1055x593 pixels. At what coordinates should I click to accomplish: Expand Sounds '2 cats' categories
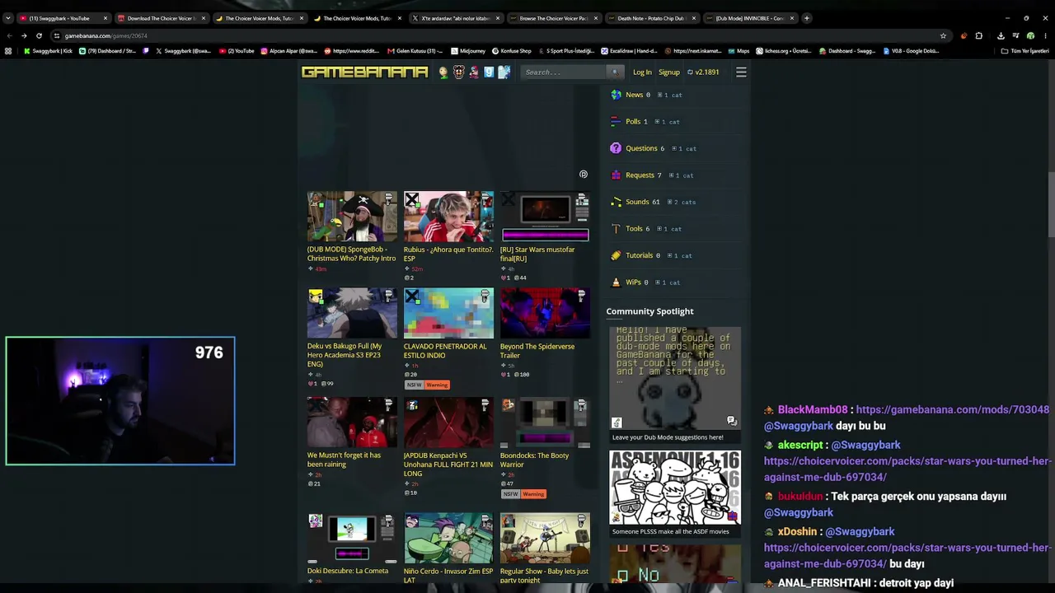click(682, 203)
